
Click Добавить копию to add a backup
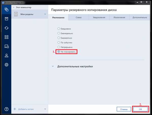26,109
